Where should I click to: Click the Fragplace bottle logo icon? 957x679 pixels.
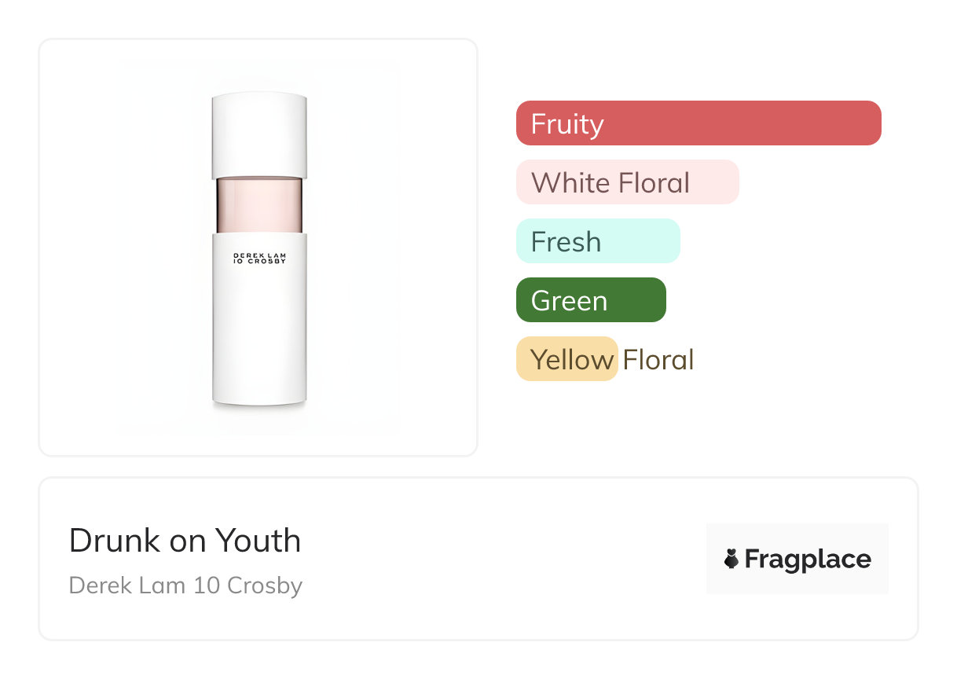coord(731,560)
